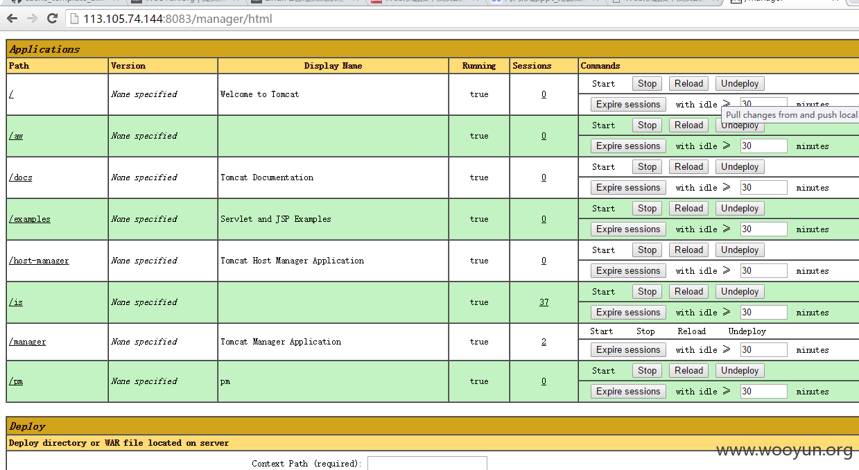
Task: Refresh the page with the reload icon
Action: (x=52, y=19)
